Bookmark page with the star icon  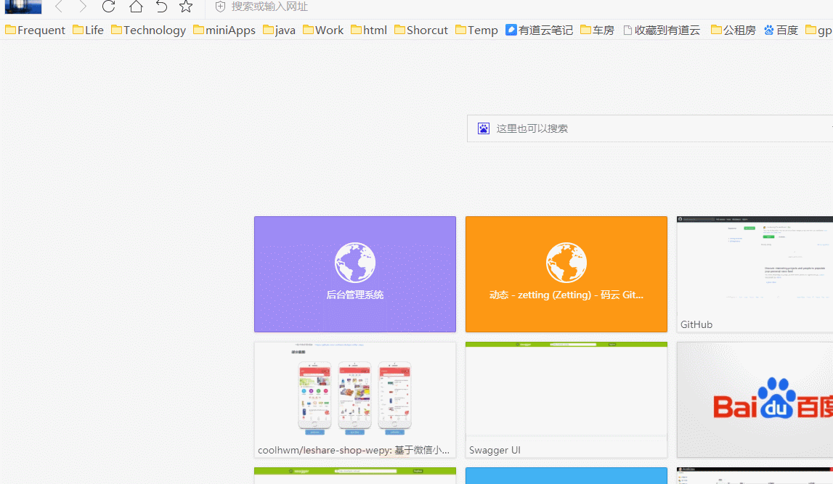[186, 7]
